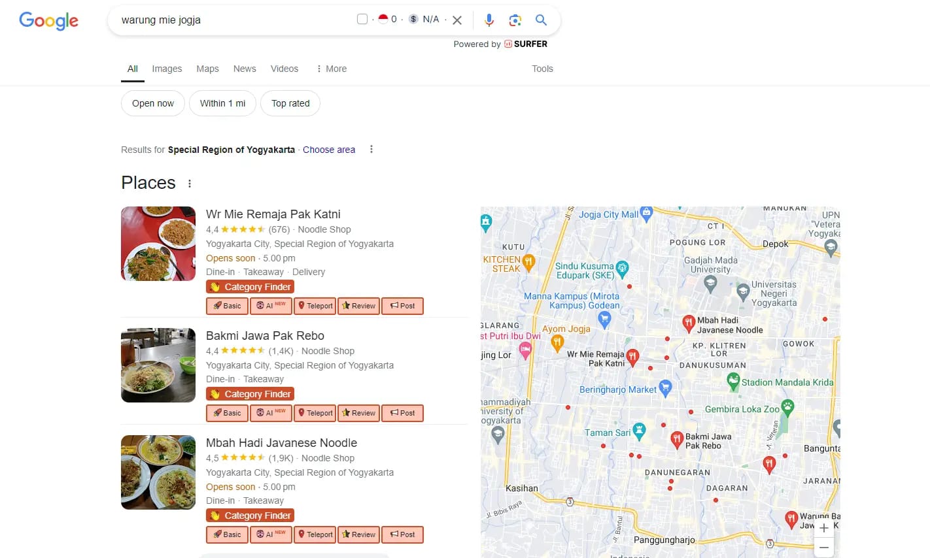930x558 pixels.
Task: Expand the More search options menu
Action: point(331,69)
